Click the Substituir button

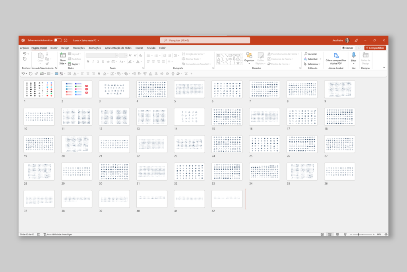coord(311,59)
